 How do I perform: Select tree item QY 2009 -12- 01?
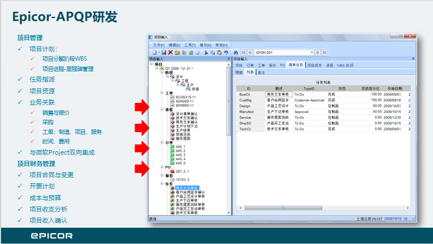179,69
